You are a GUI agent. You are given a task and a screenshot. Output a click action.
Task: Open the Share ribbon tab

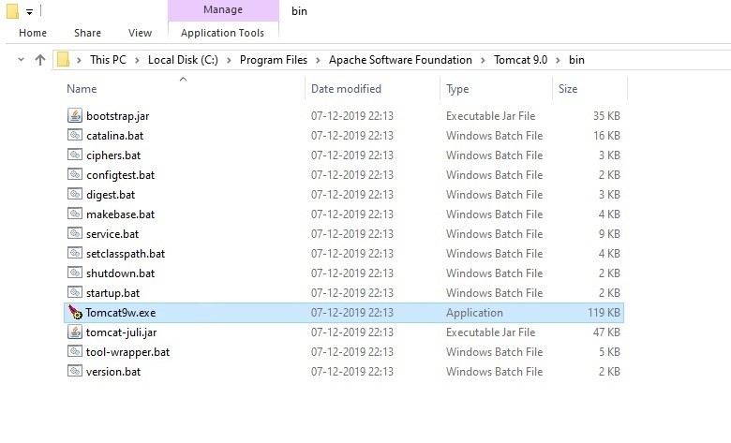[x=88, y=33]
